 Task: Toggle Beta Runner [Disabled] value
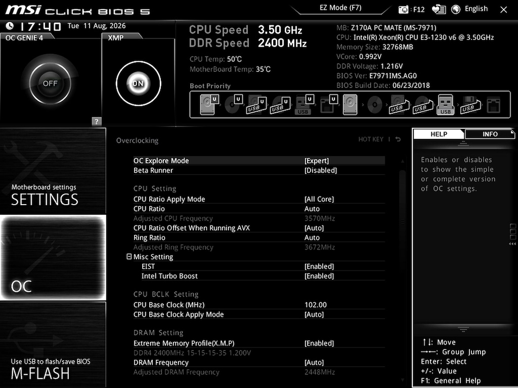pyautogui.click(x=321, y=170)
